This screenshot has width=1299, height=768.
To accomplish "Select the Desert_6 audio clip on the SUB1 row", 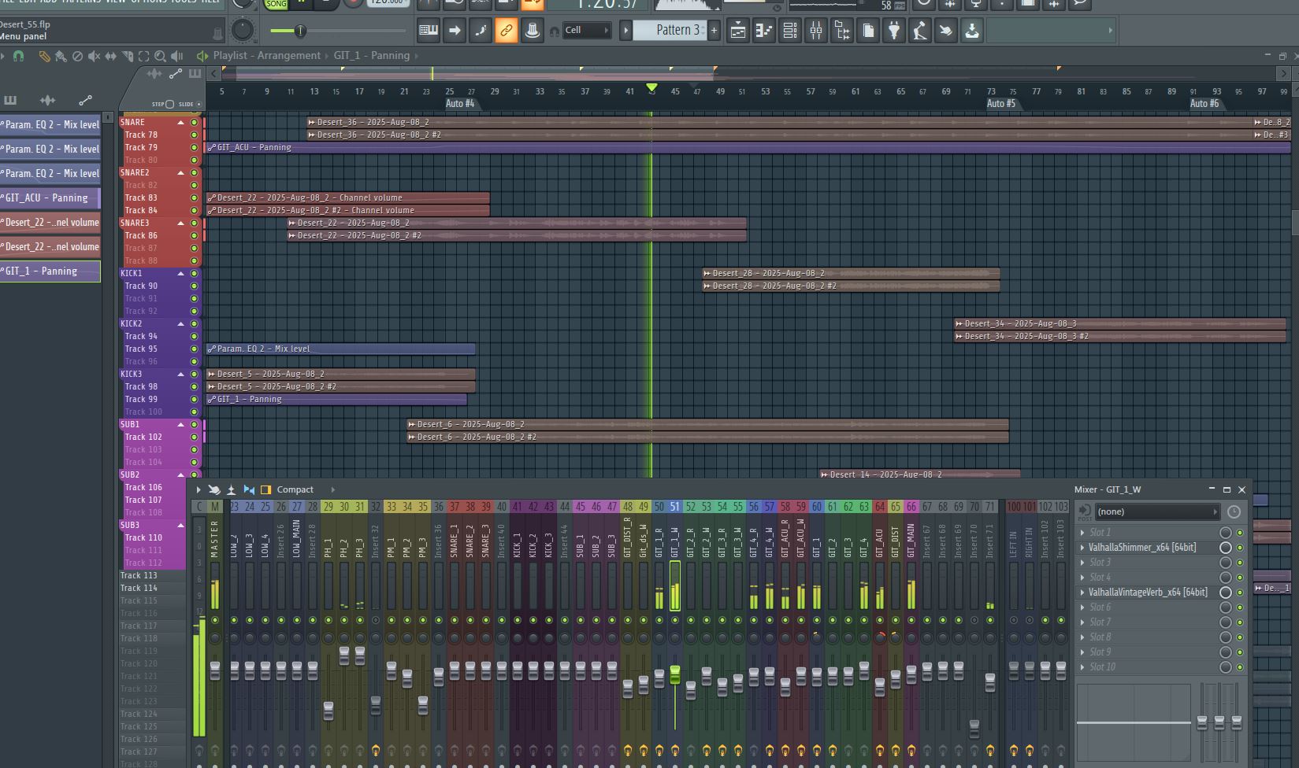I will 707,425.
